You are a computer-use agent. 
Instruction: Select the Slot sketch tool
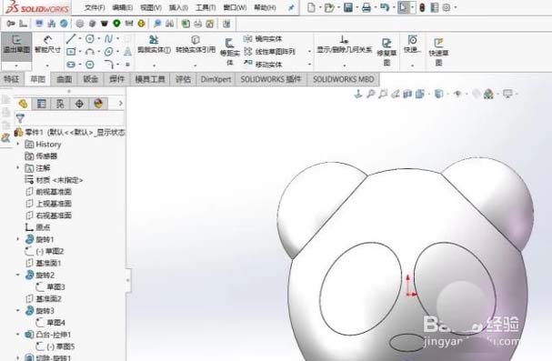(x=71, y=65)
